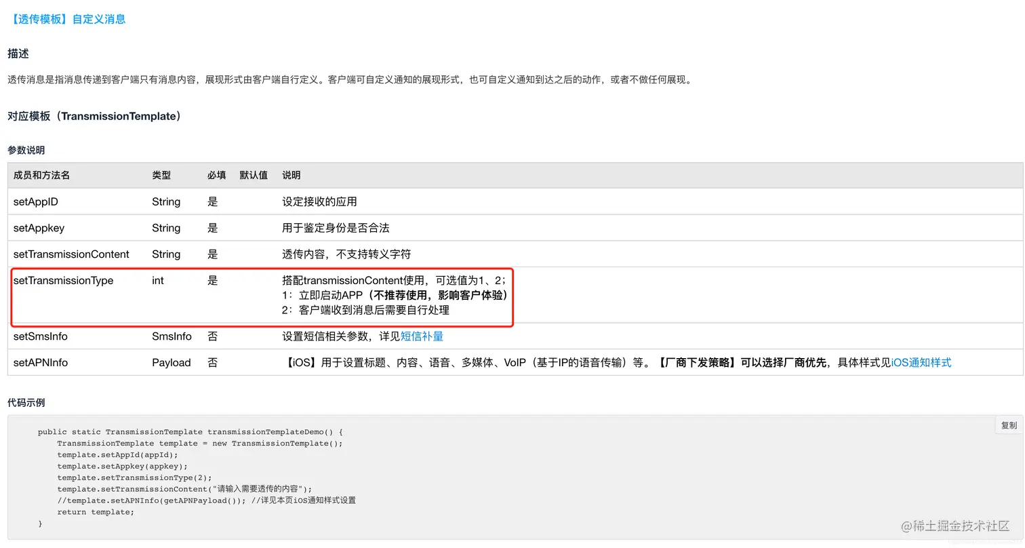The width and height of the screenshot is (1025, 548).
Task: Click the 2：客户端收到消息后需要自行处理 line
Action: click(365, 311)
